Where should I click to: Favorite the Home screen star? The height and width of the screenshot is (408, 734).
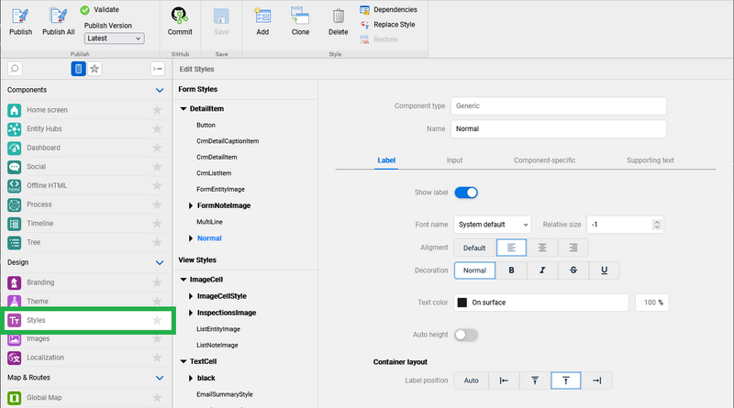[x=157, y=110]
